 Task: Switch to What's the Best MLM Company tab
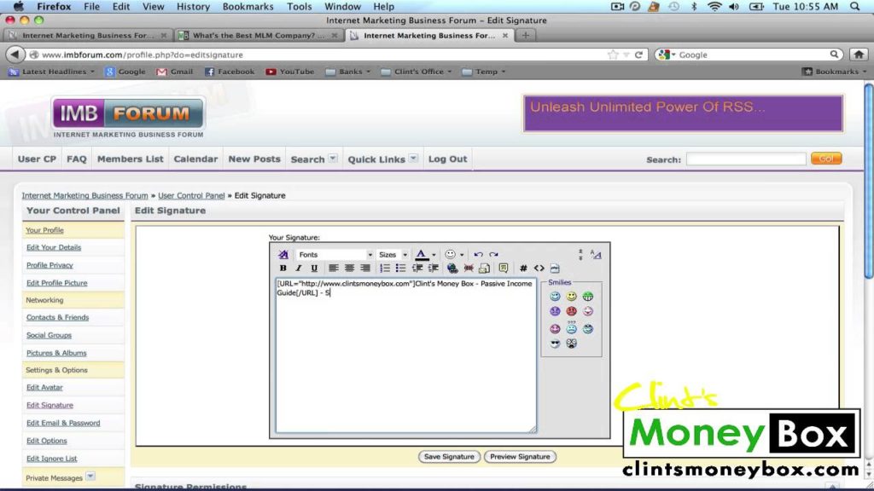[x=258, y=35]
